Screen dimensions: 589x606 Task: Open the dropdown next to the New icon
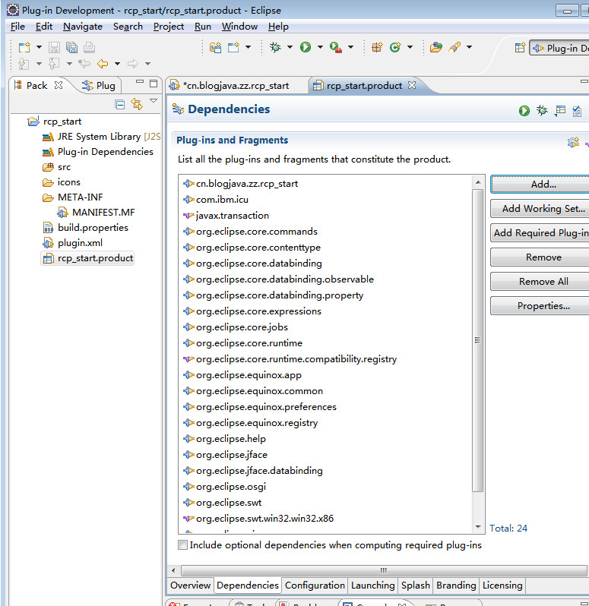[x=39, y=47]
